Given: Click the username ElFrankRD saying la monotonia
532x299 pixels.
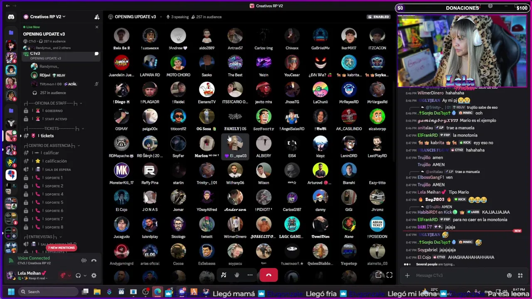Looking at the screenshot, I should 428,135.
